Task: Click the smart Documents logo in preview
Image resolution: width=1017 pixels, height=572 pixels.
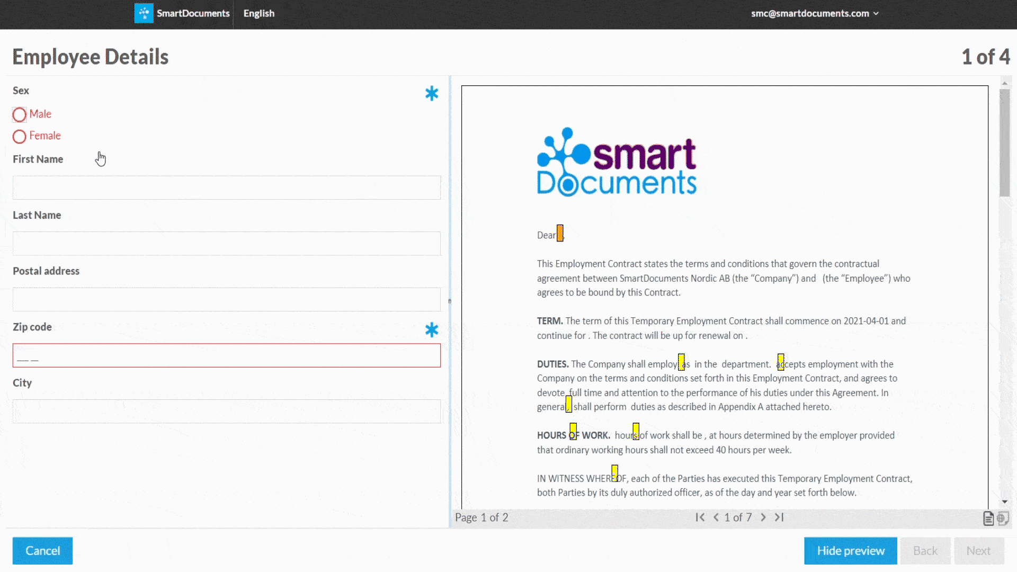Action: [617, 162]
